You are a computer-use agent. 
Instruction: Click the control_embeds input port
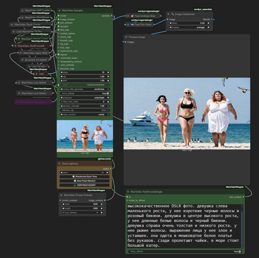60,200
